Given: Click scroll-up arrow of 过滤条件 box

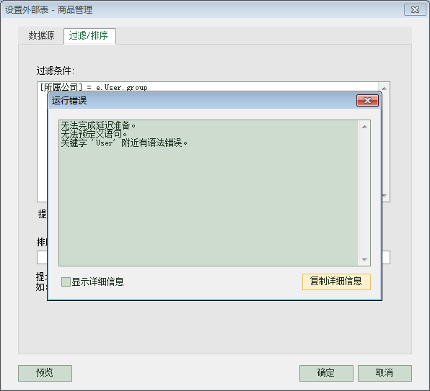Looking at the screenshot, I should pyautogui.click(x=384, y=89).
